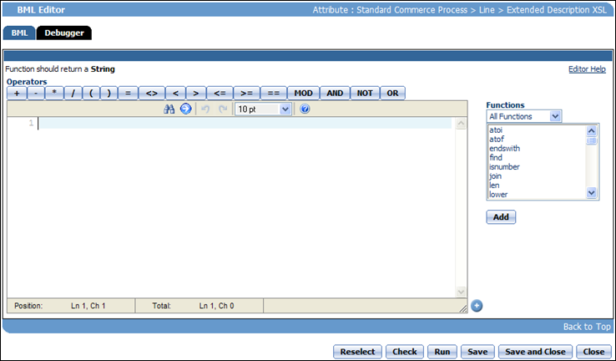The width and height of the screenshot is (616, 361).
Task: Insert the <= operator
Action: [220, 94]
